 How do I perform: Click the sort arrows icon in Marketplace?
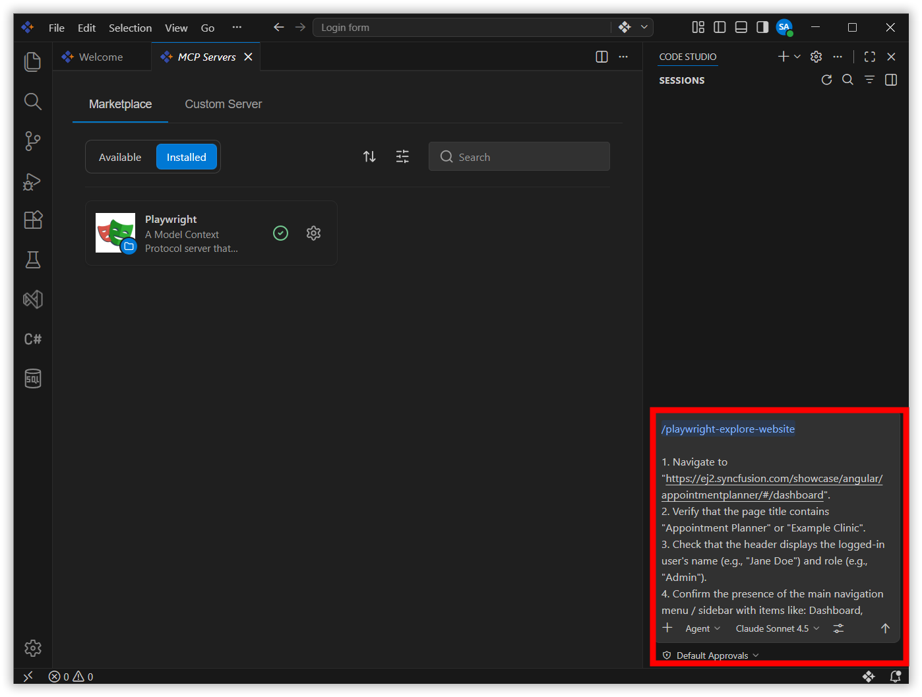pos(369,156)
